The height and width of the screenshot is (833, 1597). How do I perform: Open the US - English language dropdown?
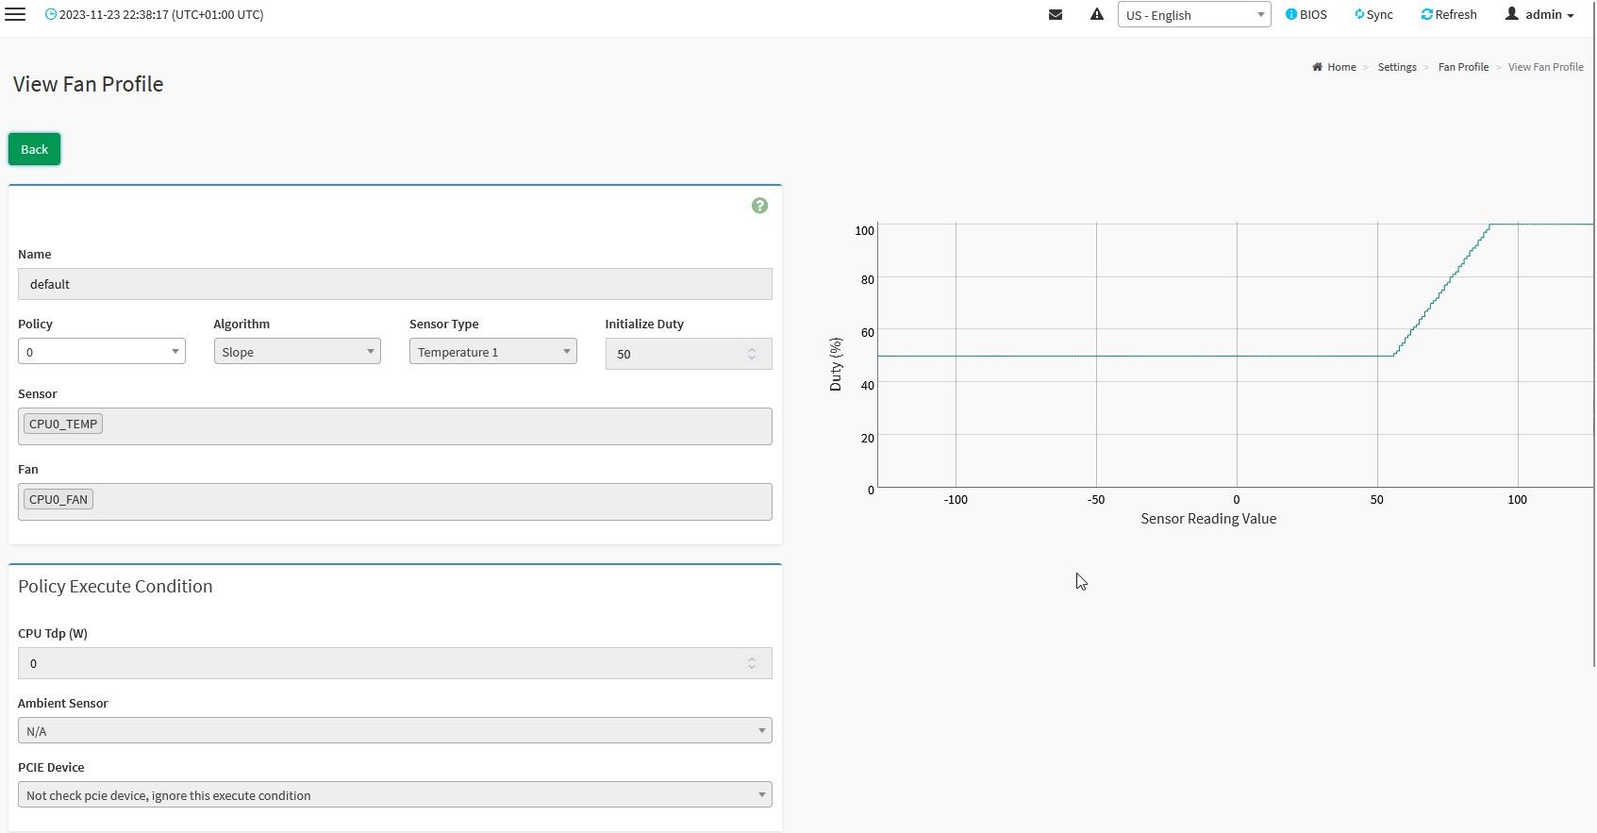1193,14
